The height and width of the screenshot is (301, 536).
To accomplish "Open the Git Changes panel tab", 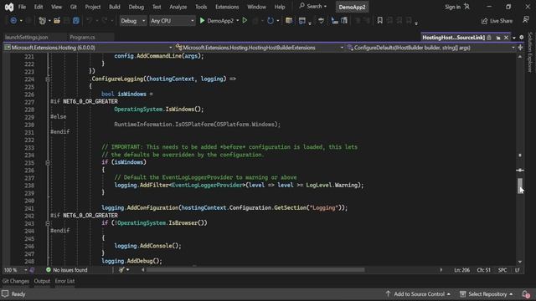I will [x=16, y=281].
